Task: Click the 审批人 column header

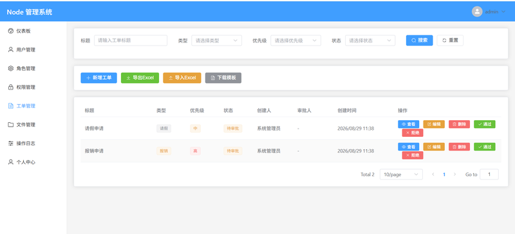Action: [304, 111]
